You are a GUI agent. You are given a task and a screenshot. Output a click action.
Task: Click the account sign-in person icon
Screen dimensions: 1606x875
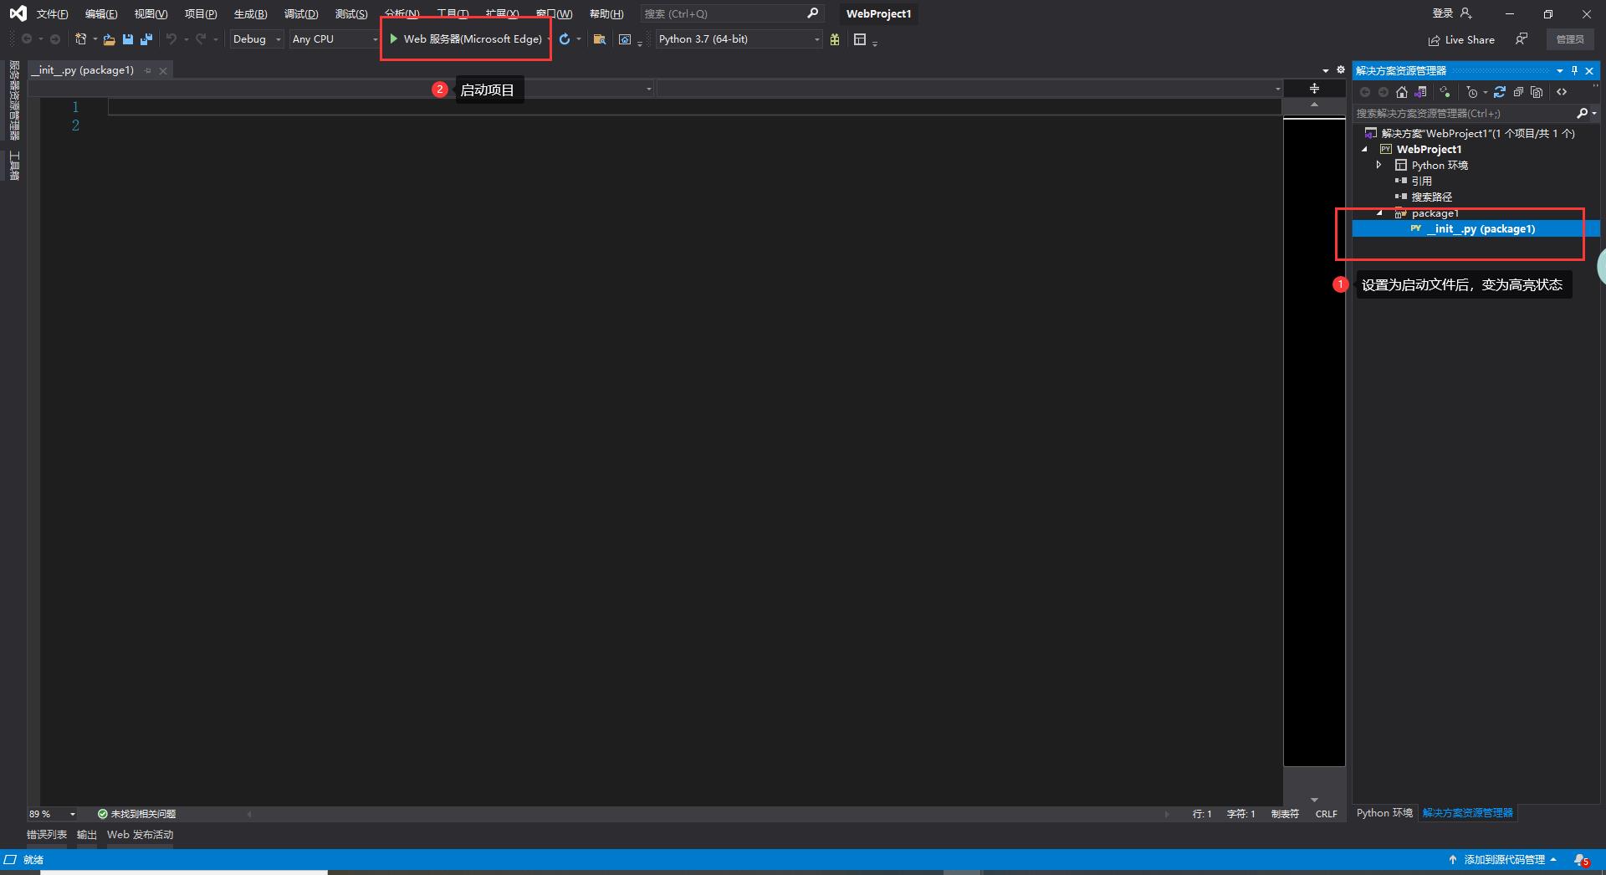1465,13
